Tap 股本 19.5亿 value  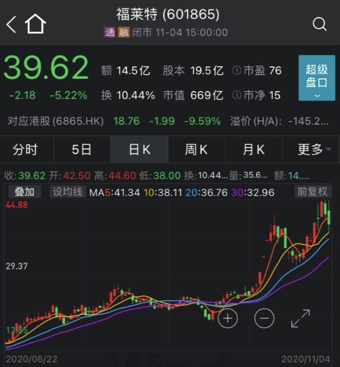[193, 71]
